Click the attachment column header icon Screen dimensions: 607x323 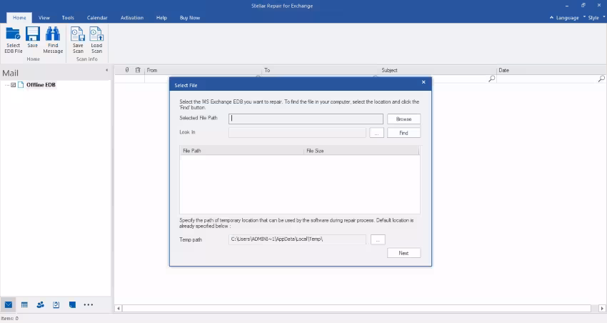127,70
